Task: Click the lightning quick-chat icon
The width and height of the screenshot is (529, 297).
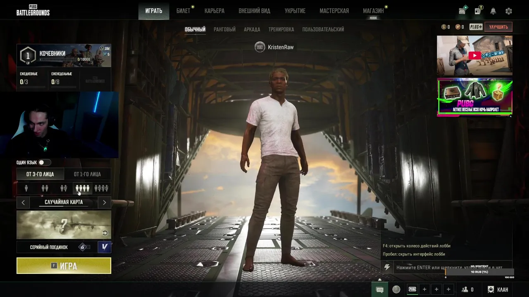Action: click(x=387, y=267)
